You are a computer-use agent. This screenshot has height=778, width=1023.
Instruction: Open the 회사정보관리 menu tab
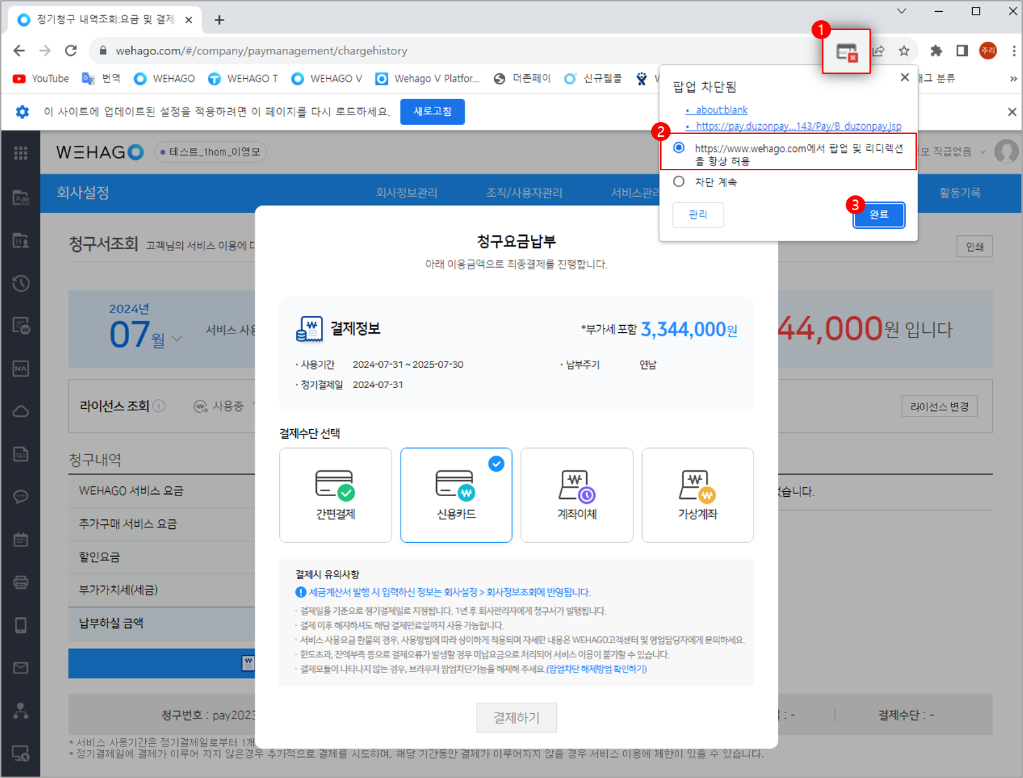tap(406, 193)
